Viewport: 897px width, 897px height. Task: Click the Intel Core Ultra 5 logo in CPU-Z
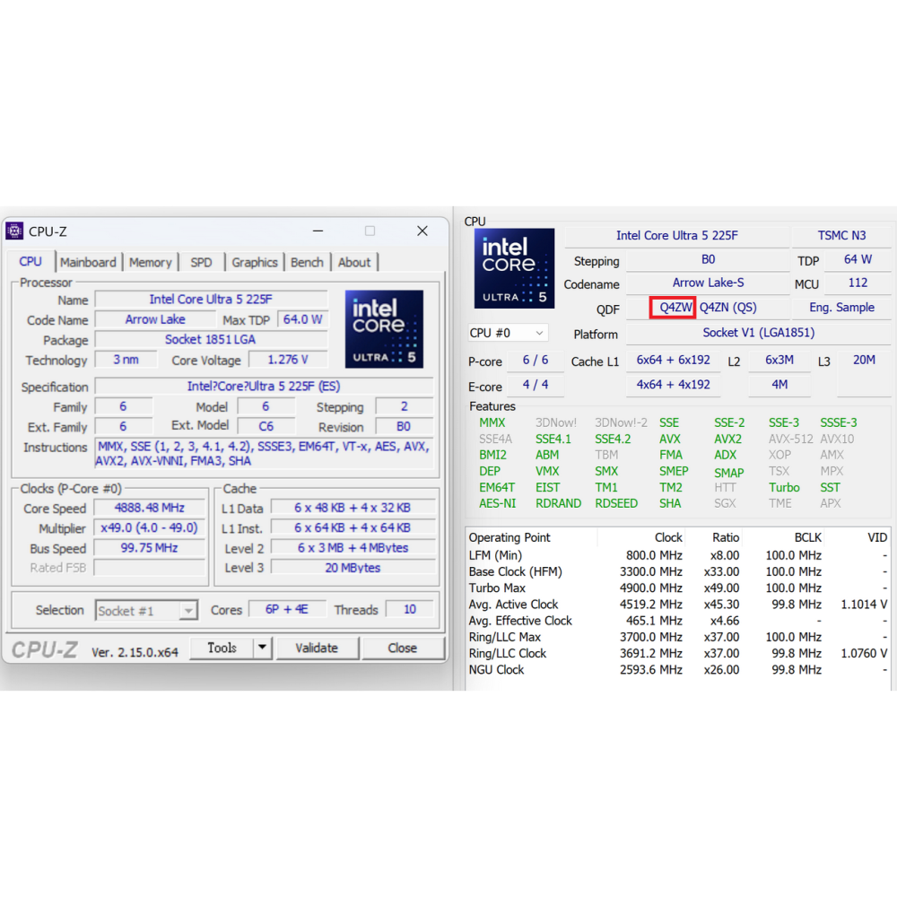(384, 328)
